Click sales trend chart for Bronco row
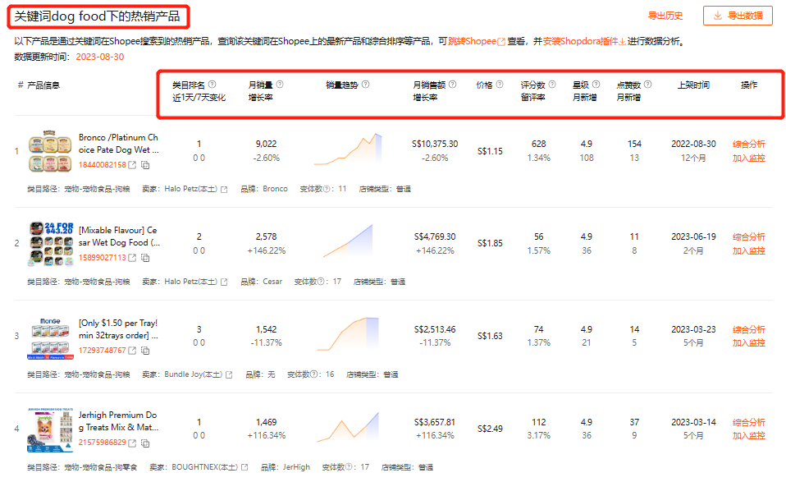 (x=347, y=149)
